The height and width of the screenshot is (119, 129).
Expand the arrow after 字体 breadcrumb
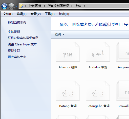[x=84, y=6]
